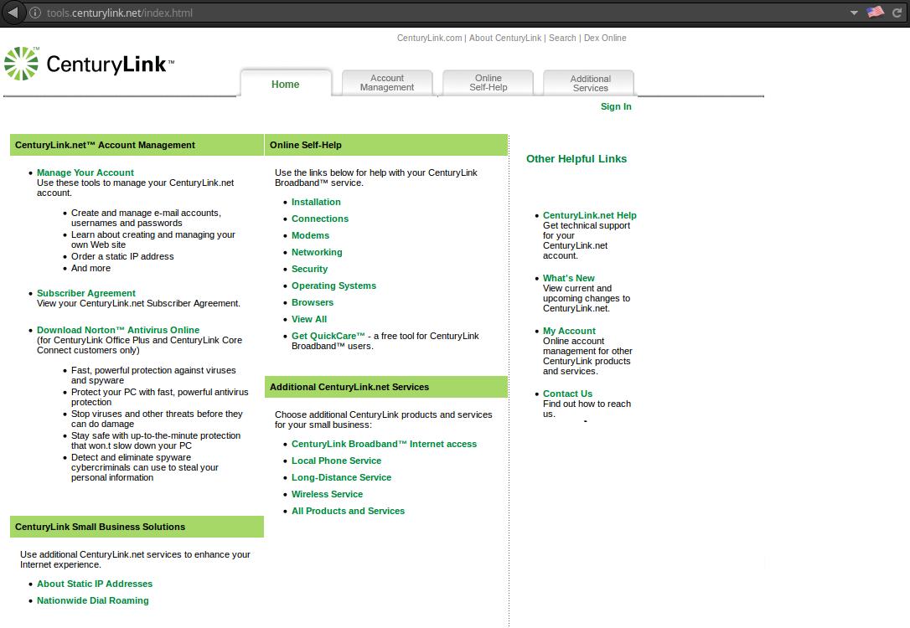
Task: Click the 'Other Helpful Links' heading
Action: tap(577, 159)
